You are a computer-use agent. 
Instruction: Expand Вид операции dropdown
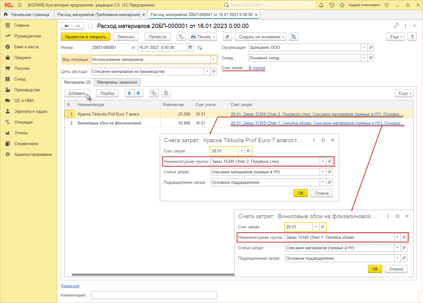point(214,60)
